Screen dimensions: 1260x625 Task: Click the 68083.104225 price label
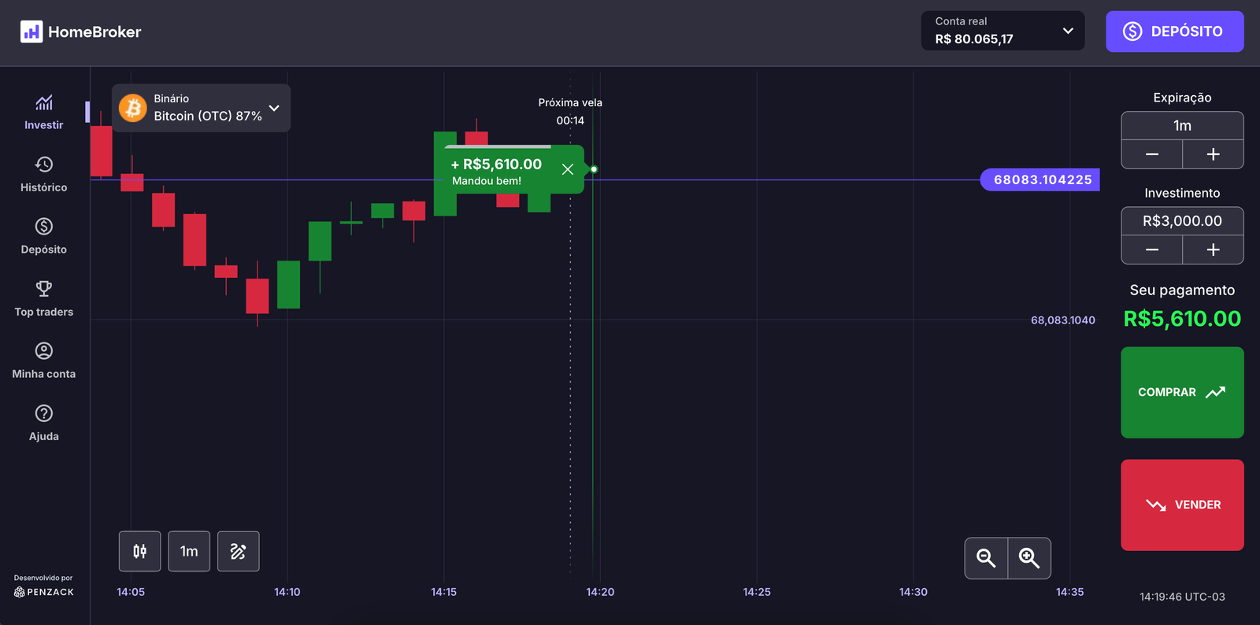[1039, 179]
